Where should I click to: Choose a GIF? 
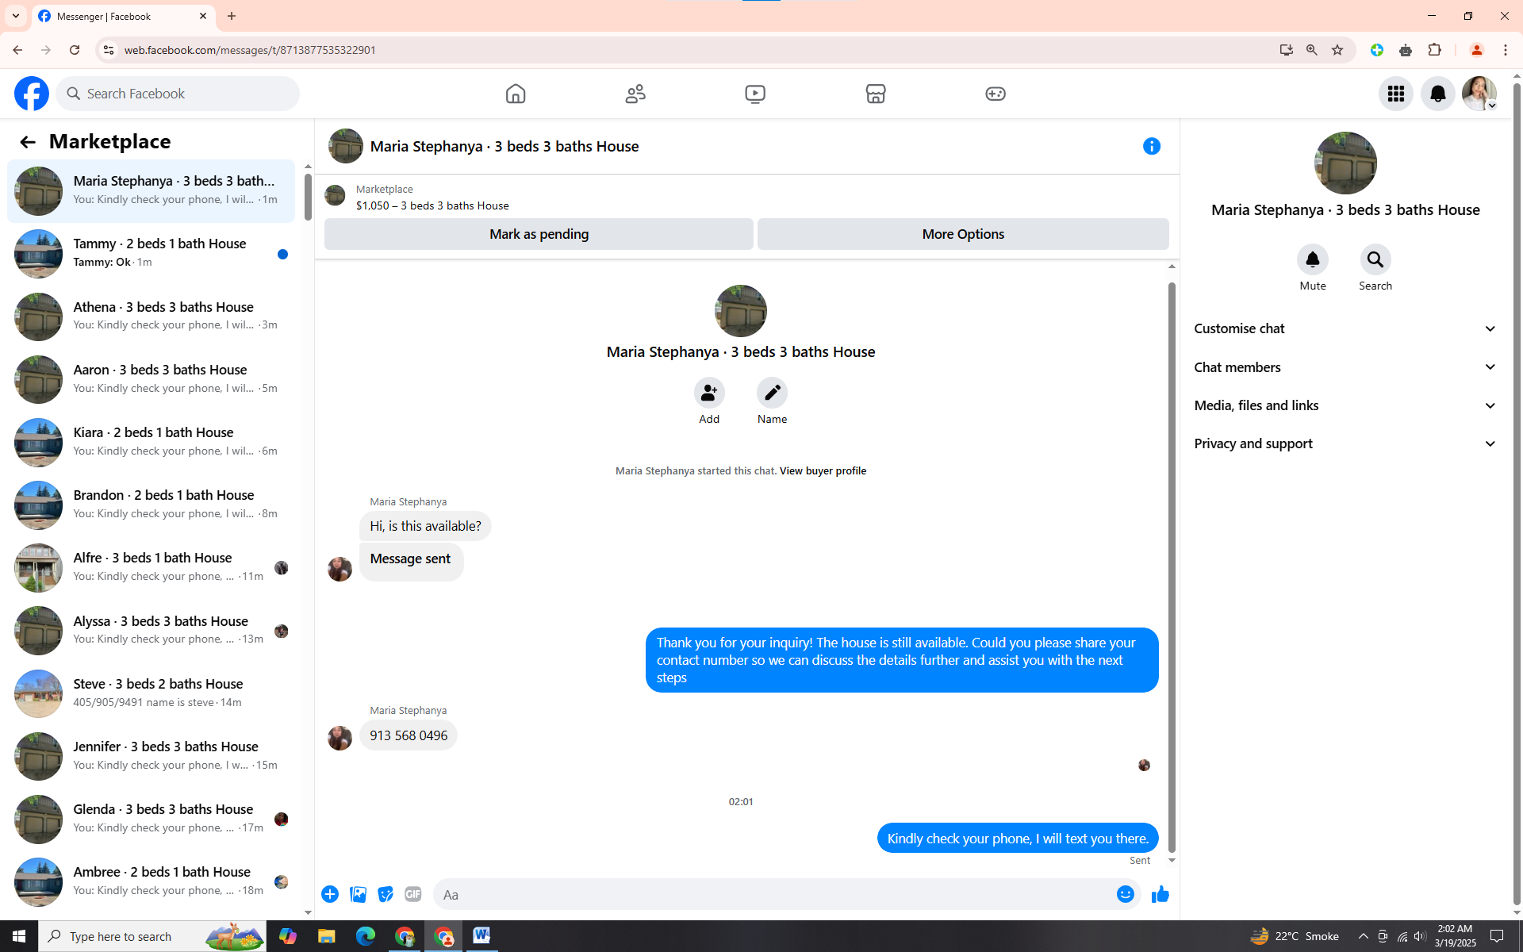412,894
